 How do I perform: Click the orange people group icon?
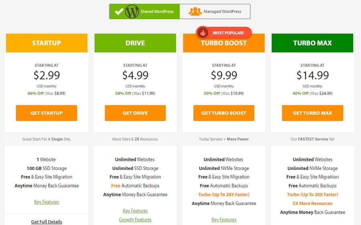point(195,11)
